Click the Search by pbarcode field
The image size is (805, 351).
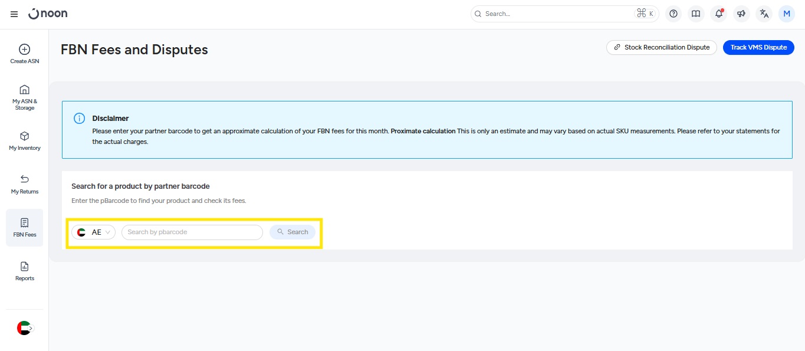[x=192, y=232]
